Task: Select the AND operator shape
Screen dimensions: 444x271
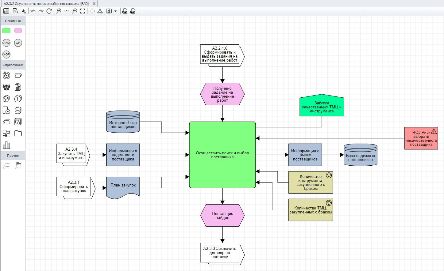Action: (x=6, y=43)
